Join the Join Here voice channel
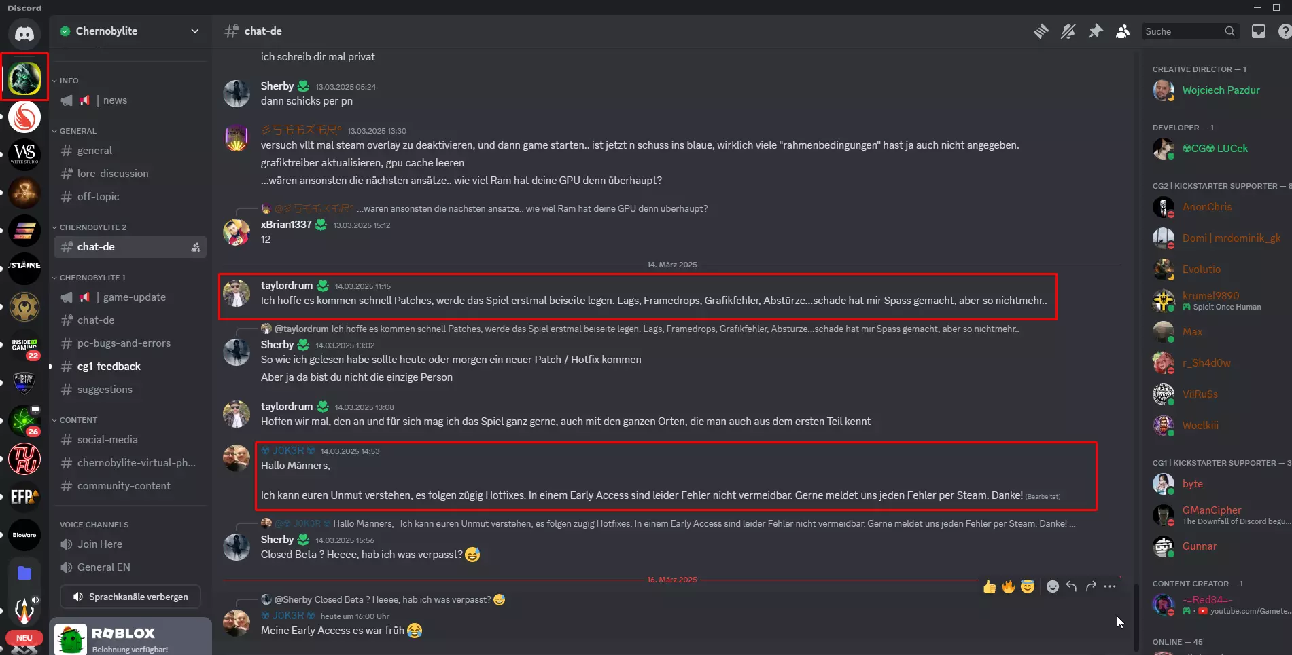This screenshot has height=655, width=1292. (100, 544)
